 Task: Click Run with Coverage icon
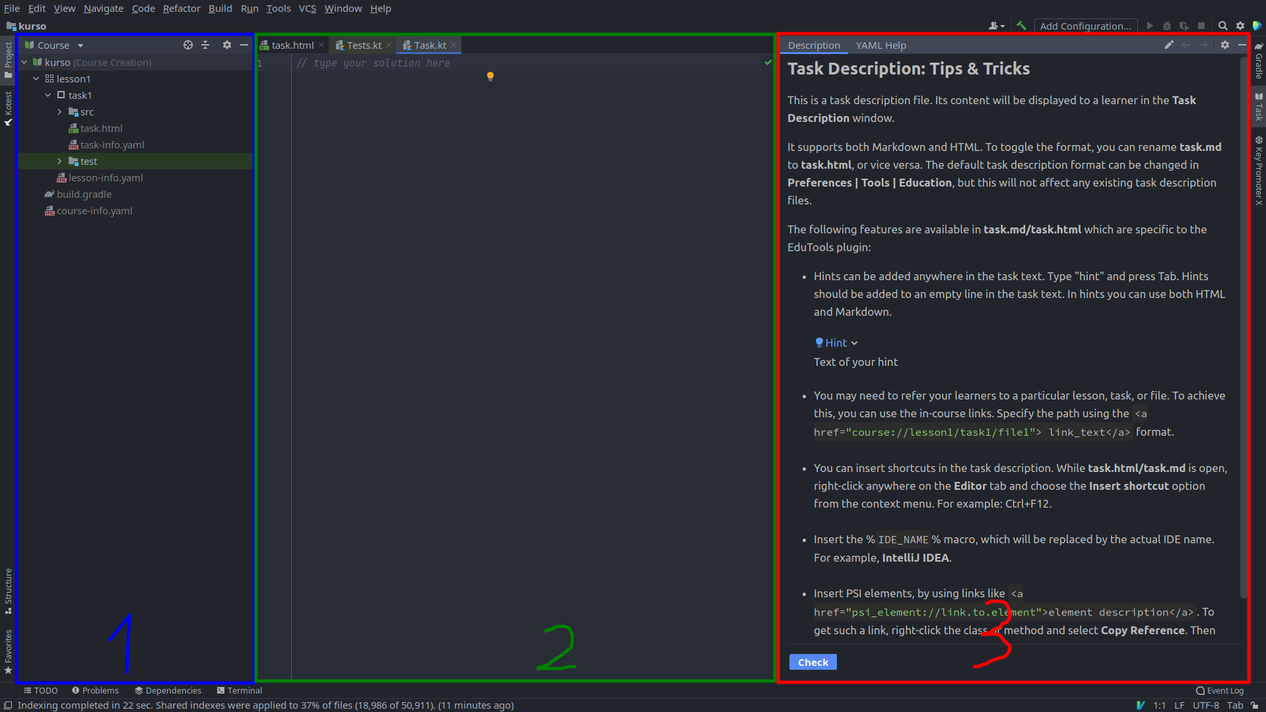click(1184, 26)
